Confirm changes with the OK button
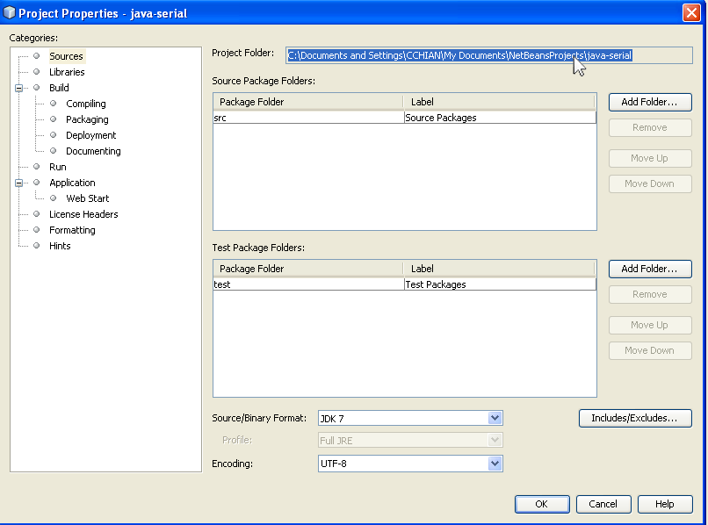Viewport: 708px width, 525px height. tap(542, 504)
